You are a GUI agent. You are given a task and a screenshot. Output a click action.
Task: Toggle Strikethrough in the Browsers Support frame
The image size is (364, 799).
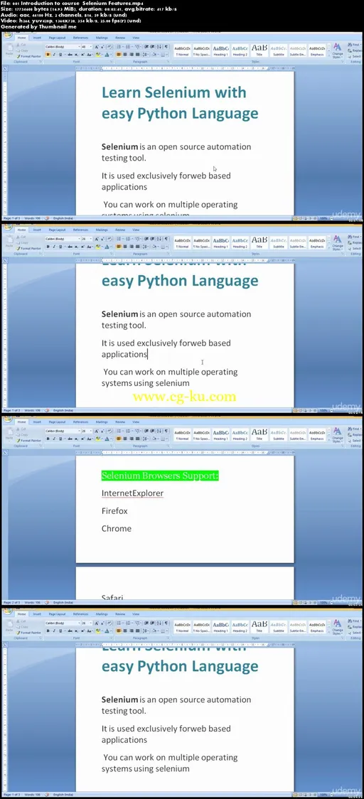coord(70,439)
